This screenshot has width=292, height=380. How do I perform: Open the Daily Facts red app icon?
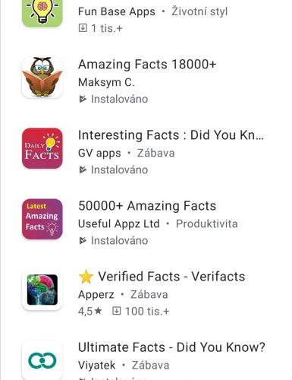click(x=42, y=148)
